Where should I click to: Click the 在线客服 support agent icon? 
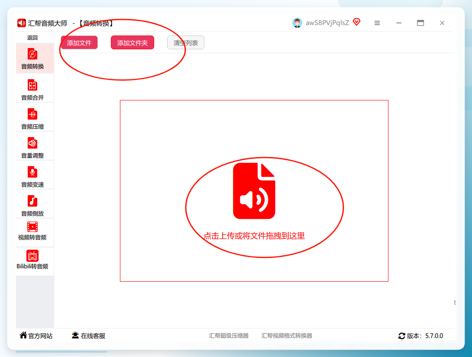tap(75, 335)
